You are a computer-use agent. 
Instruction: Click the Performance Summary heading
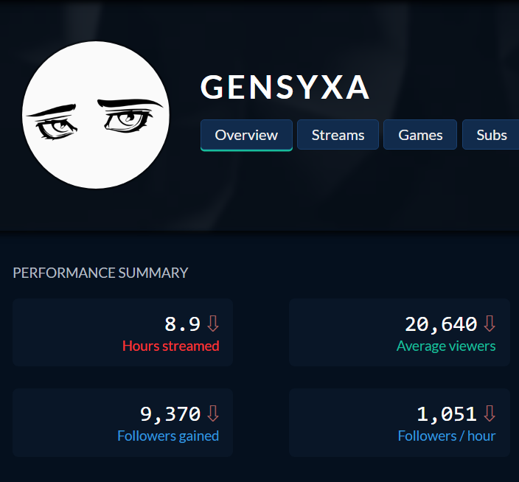point(100,273)
